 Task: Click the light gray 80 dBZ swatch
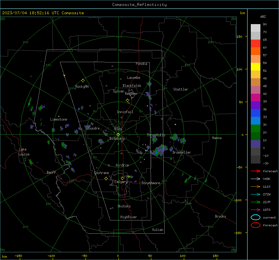click(x=255, y=28)
